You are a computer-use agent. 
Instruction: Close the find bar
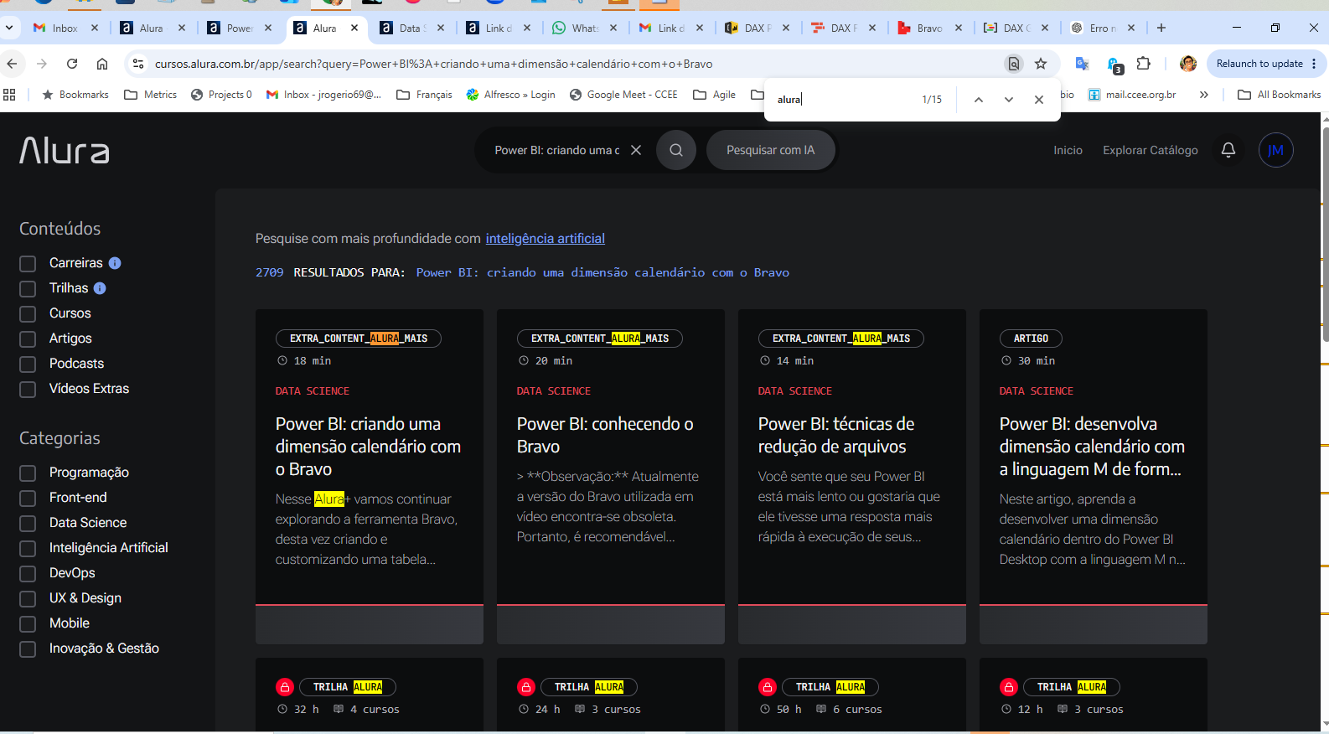coord(1039,100)
